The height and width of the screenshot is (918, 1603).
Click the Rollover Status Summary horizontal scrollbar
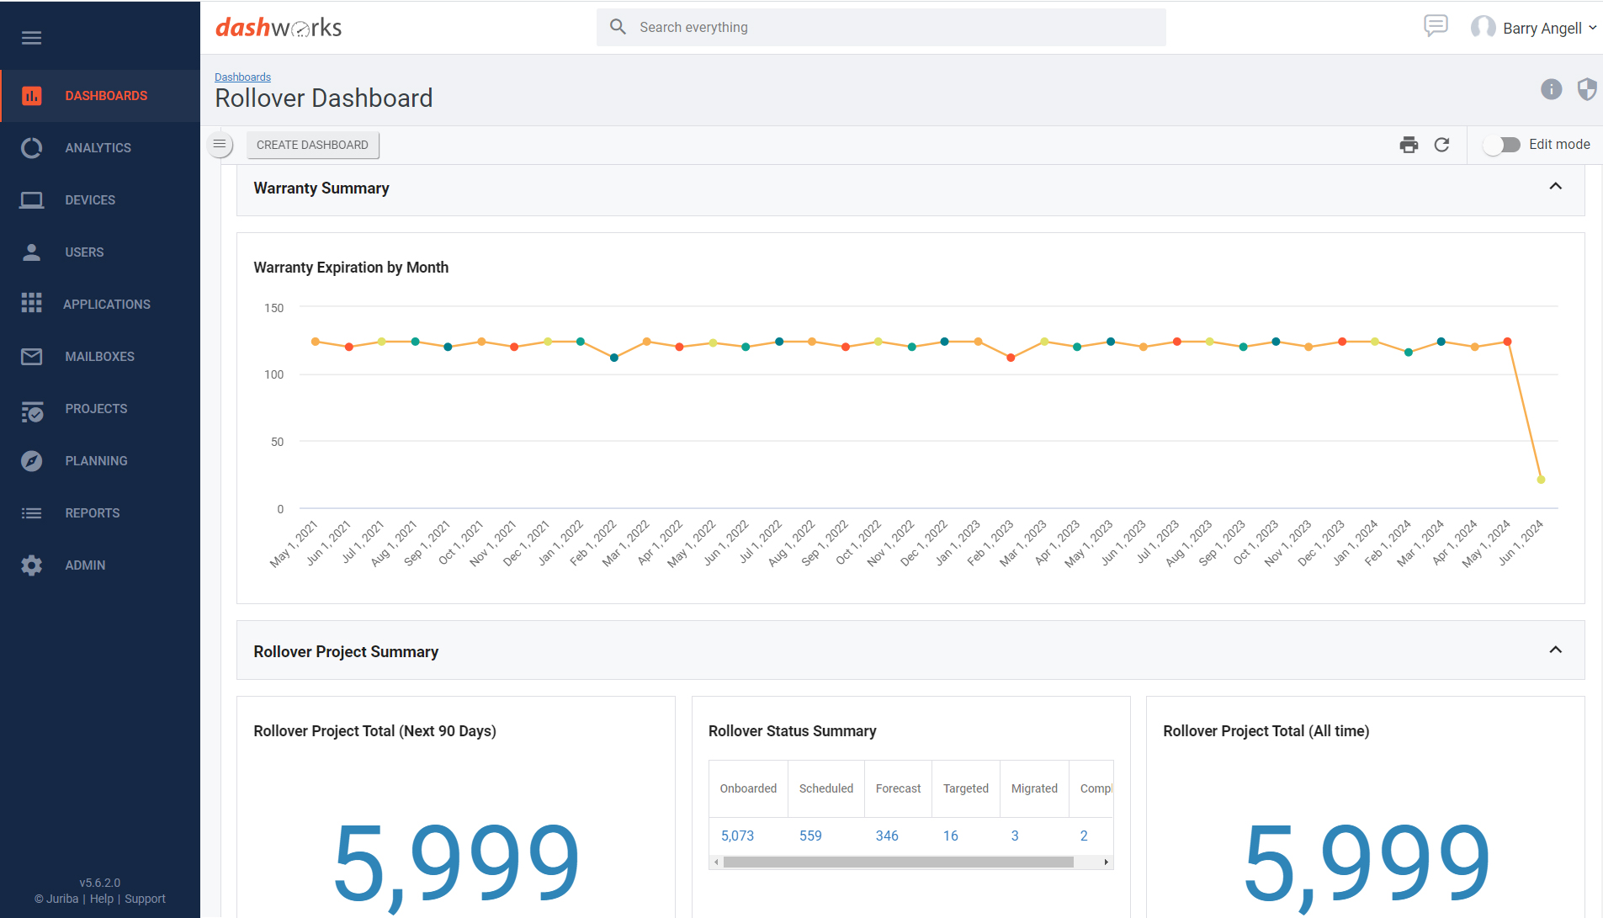pyautogui.click(x=897, y=862)
